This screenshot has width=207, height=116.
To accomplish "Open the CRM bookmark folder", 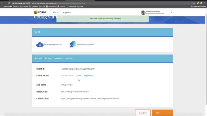I will pyautogui.click(x=80, y=6).
